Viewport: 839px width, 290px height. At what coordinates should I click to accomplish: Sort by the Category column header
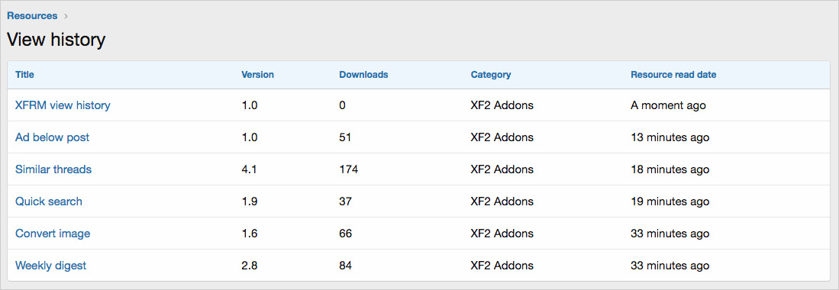click(491, 75)
